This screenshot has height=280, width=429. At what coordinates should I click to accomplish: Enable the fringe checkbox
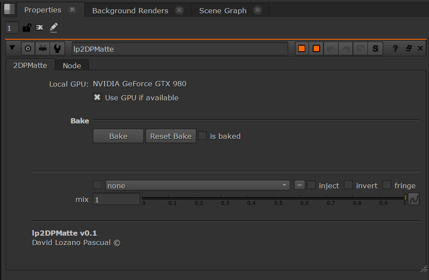coord(387,185)
